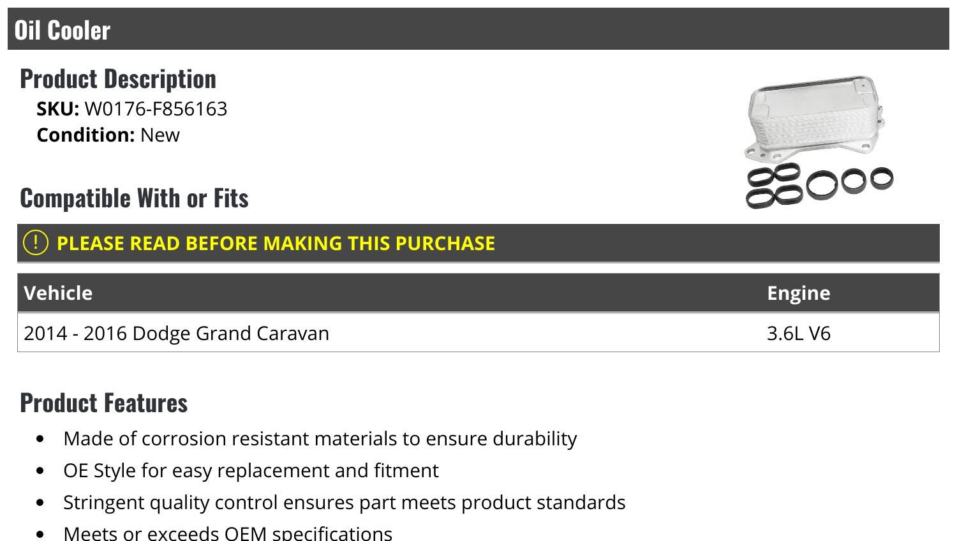
Task: Expand the Please Read Before Purchase banner
Action: tap(478, 243)
